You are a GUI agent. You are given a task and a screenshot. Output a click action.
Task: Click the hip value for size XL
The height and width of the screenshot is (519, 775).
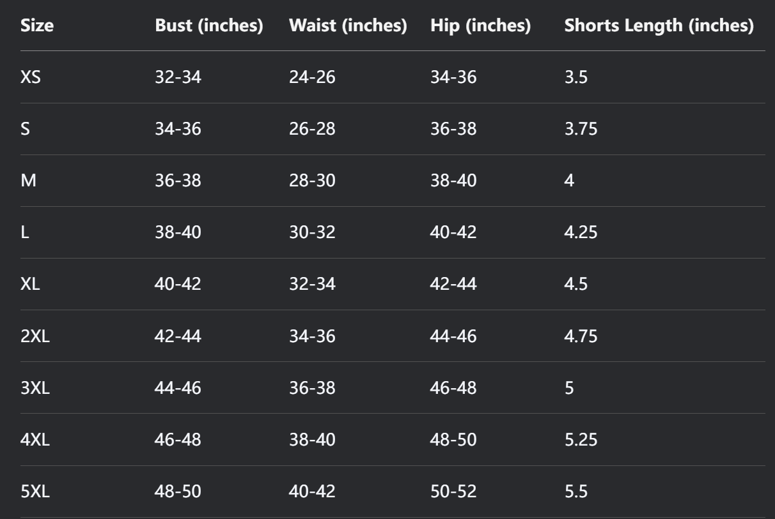pyautogui.click(x=453, y=285)
